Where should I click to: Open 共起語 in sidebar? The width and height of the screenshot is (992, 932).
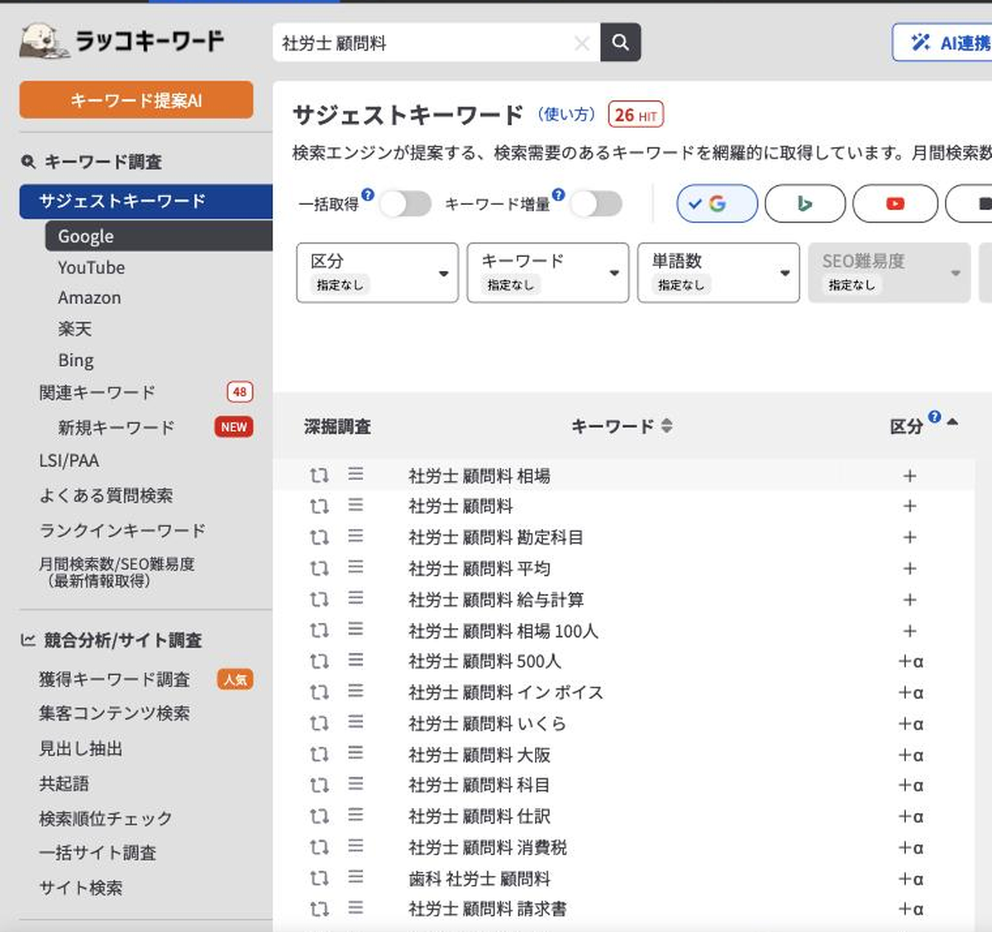64,783
